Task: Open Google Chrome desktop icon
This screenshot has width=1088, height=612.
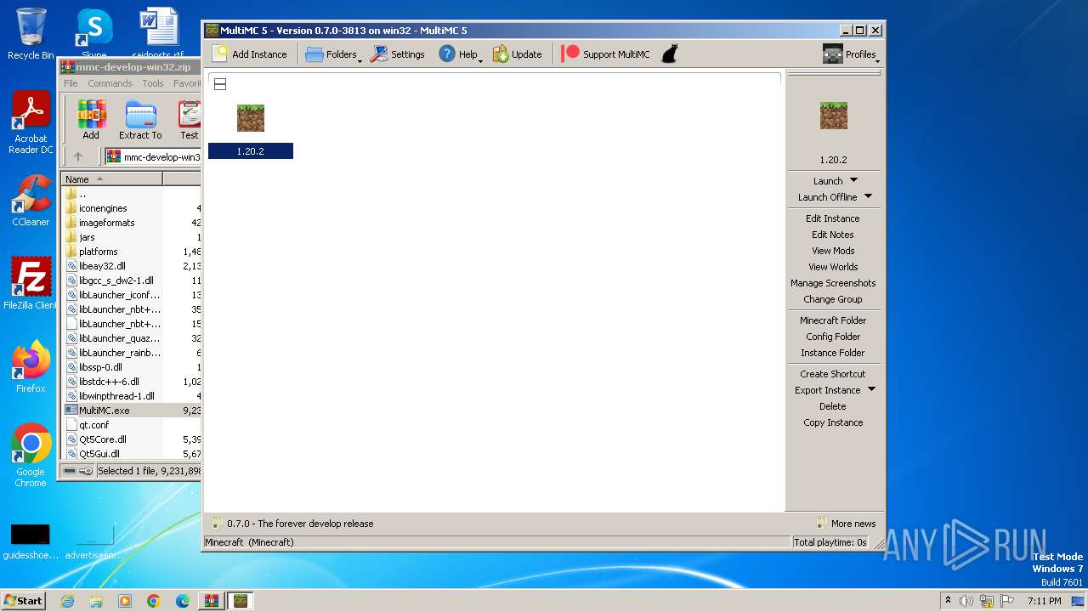Action: (31, 455)
